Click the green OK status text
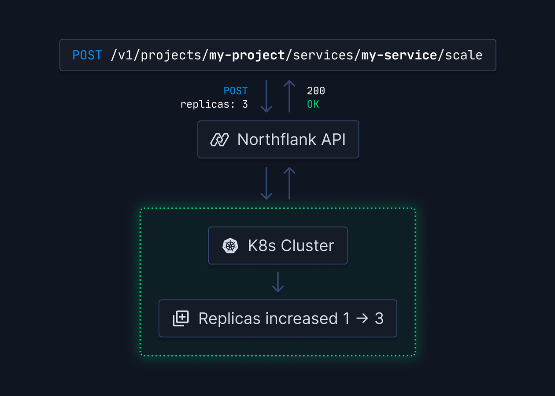555x396 pixels. [313, 104]
